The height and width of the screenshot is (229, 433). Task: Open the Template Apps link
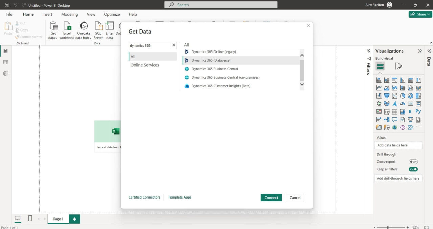click(x=180, y=197)
